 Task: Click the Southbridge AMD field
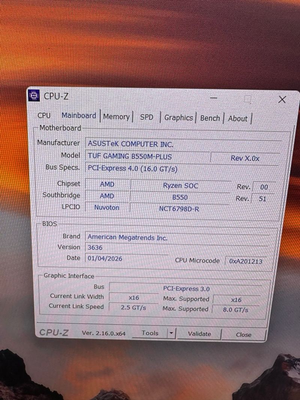107,196
